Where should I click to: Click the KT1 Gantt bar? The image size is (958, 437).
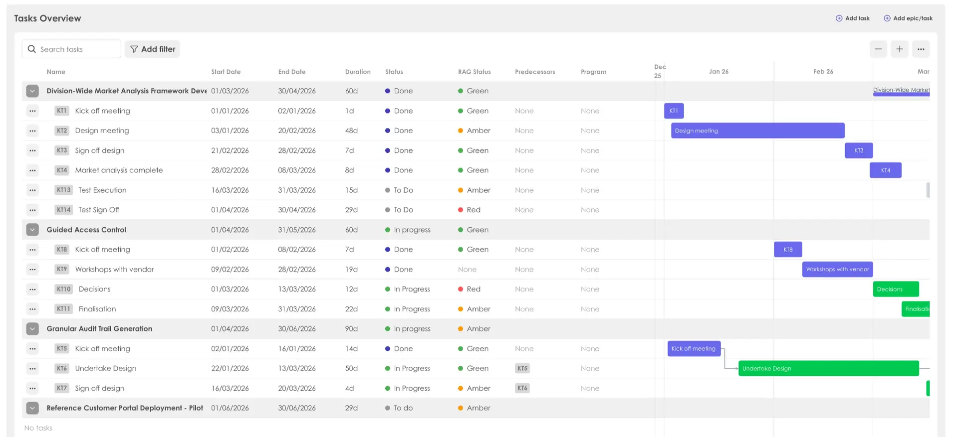click(x=674, y=111)
